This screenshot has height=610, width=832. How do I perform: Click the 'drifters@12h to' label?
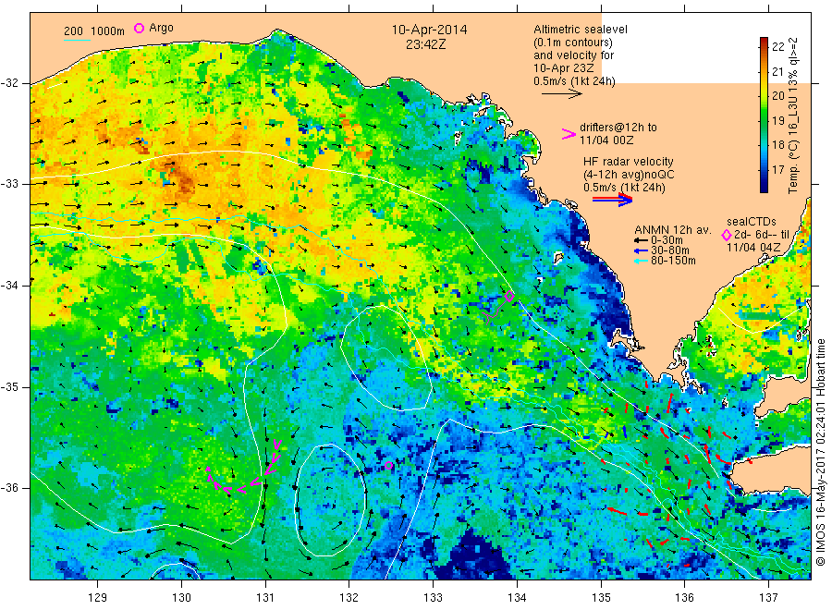pyautogui.click(x=618, y=128)
